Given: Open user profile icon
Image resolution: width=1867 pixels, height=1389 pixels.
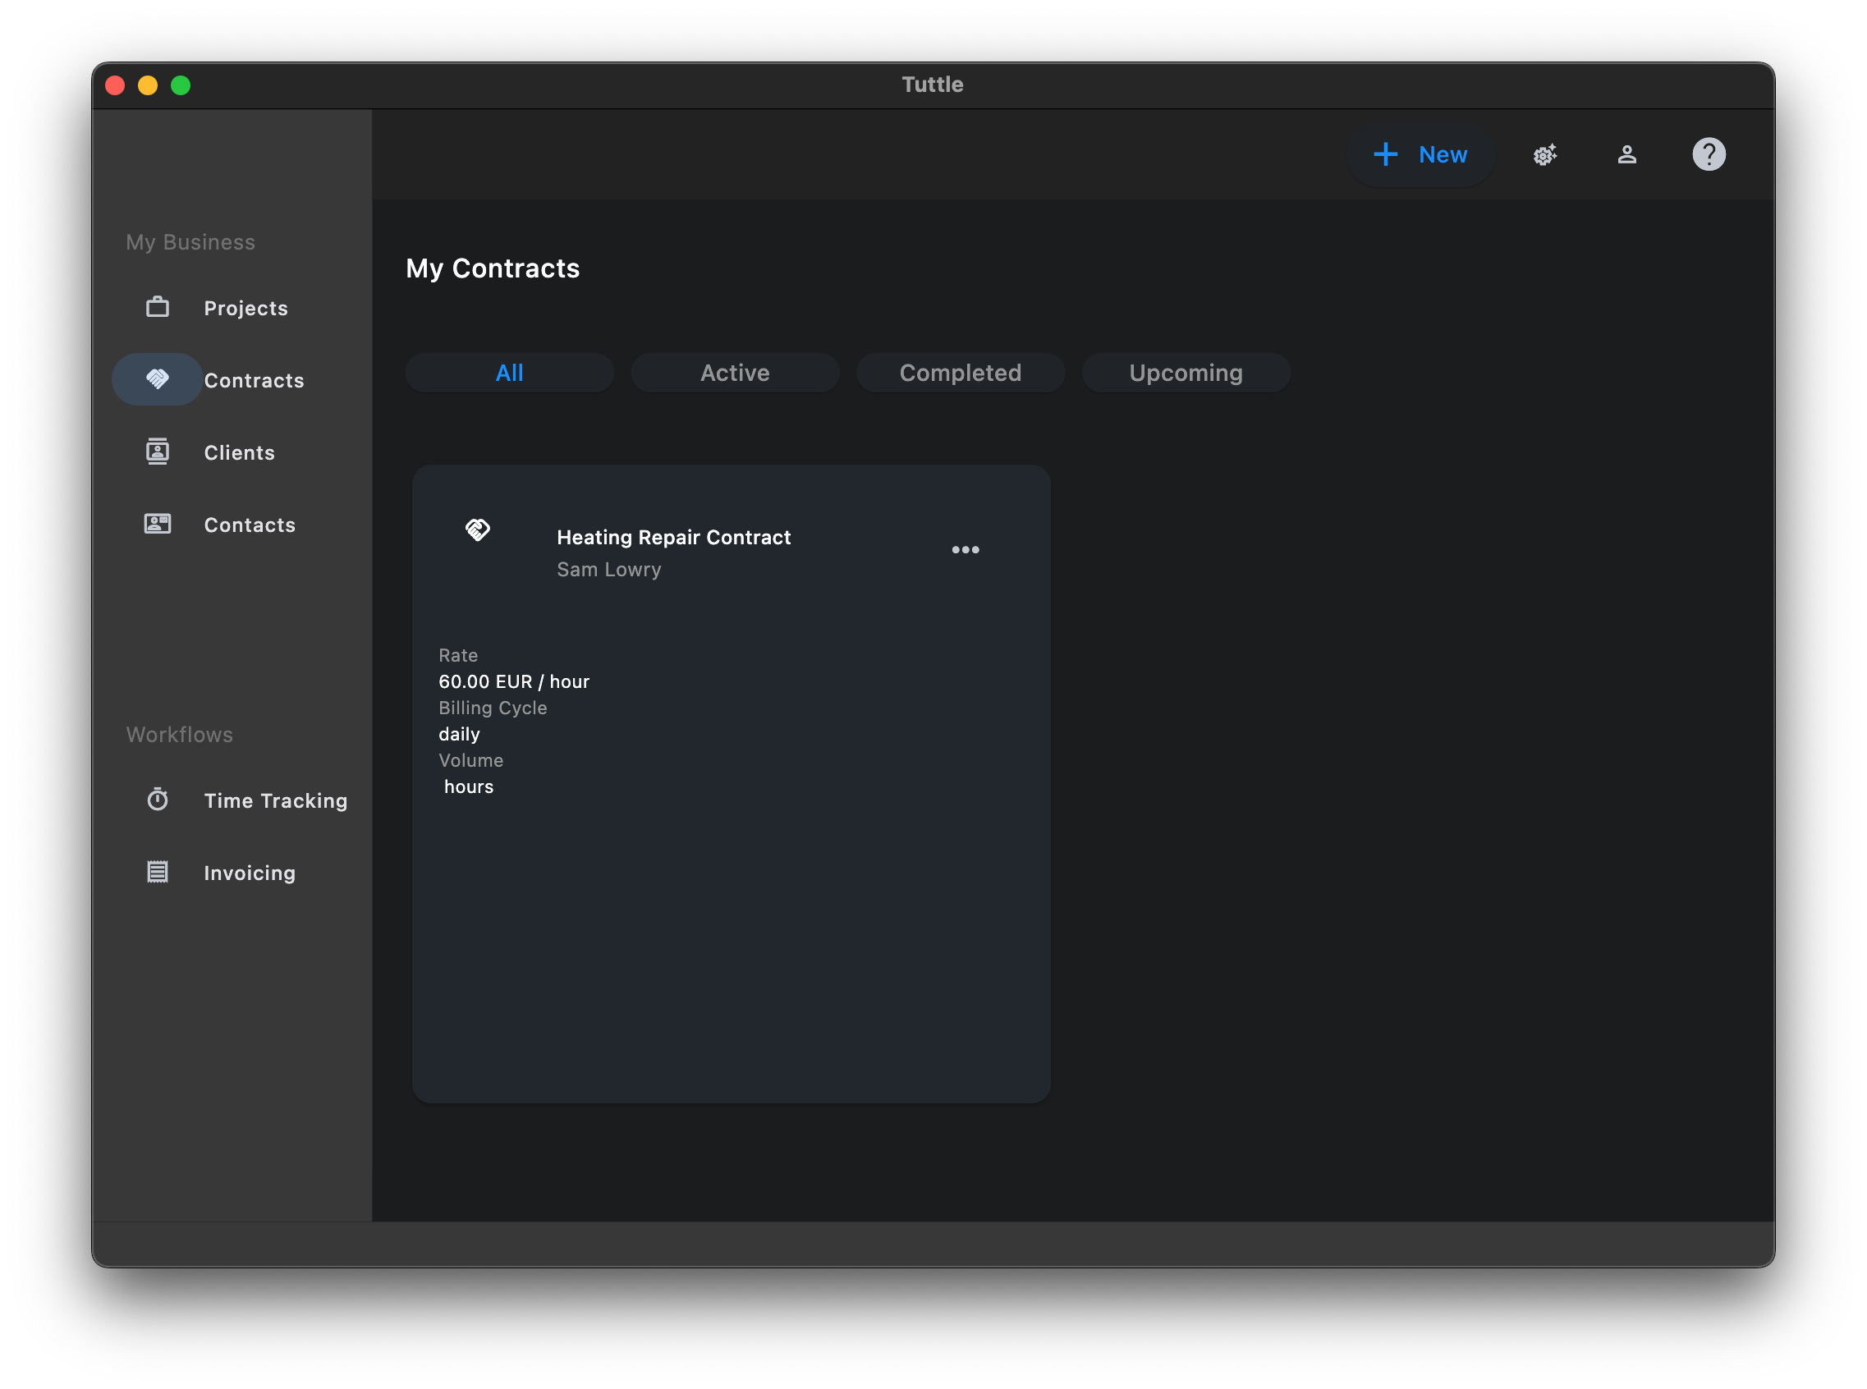Looking at the screenshot, I should coord(1626,154).
